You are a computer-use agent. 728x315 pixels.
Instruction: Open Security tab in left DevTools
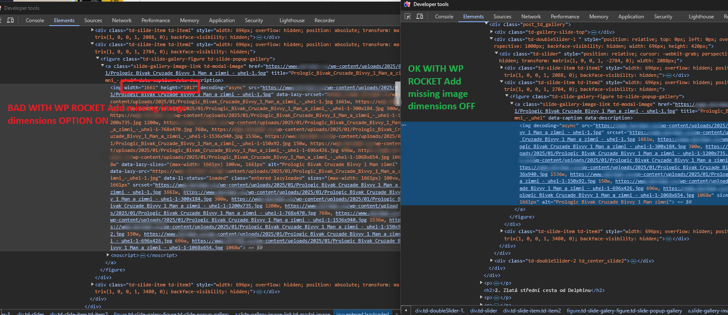[254, 20]
